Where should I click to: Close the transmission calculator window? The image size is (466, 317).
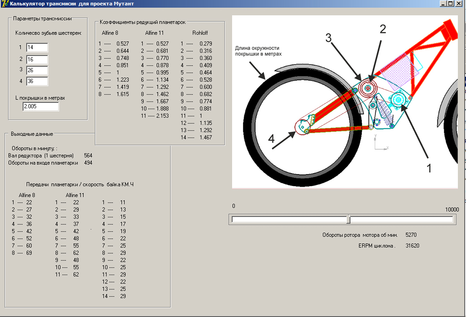459,4
